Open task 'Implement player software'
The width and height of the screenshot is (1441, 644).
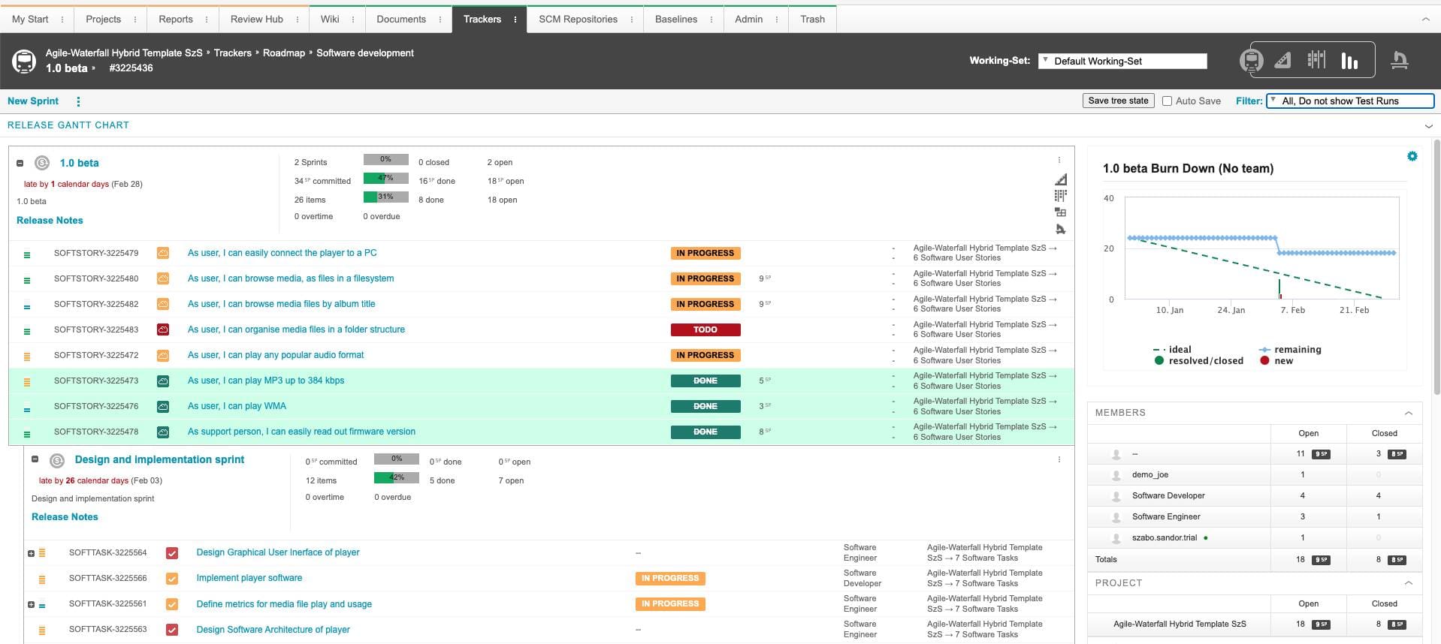tap(249, 578)
